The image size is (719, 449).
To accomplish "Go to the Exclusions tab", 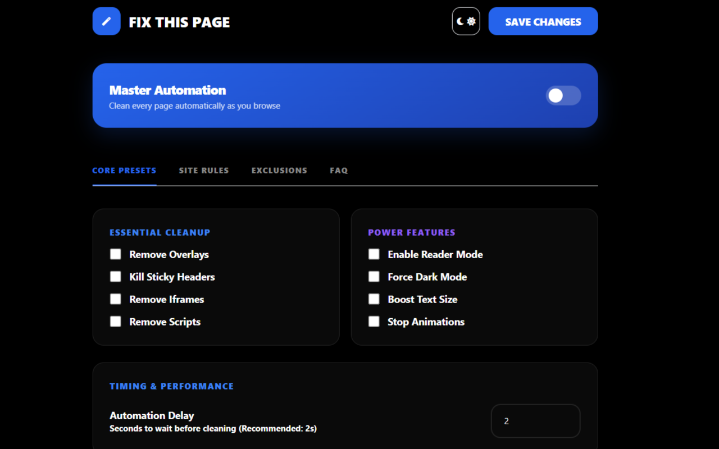I will coord(279,171).
